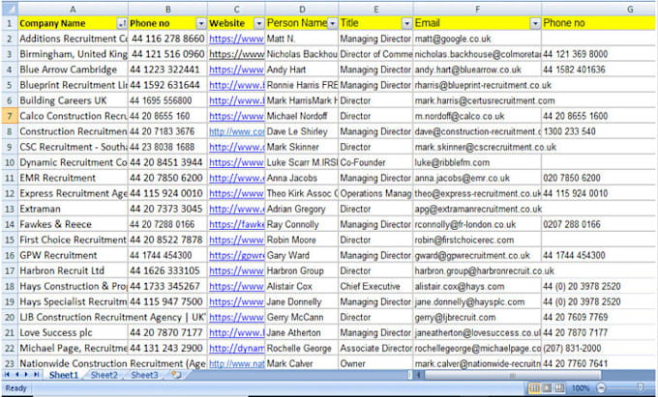Screen dimensions: 658x397
Task: Select cell containing Rochelle George
Action: coord(302,349)
